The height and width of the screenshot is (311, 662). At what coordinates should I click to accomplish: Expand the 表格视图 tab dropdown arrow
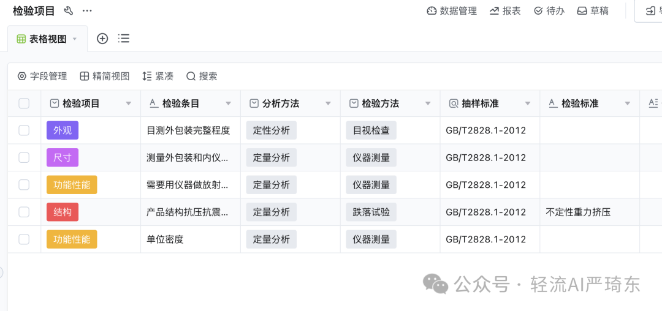75,39
